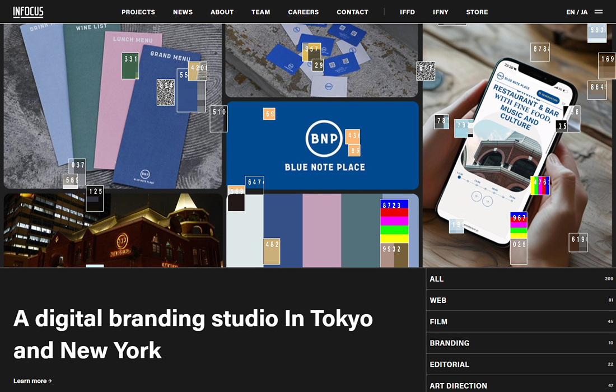
Task: Go to the NEWS page
Action: coord(183,12)
